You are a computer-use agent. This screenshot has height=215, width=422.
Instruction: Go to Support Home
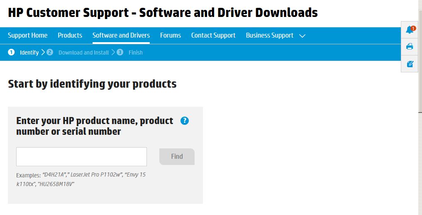coord(28,36)
